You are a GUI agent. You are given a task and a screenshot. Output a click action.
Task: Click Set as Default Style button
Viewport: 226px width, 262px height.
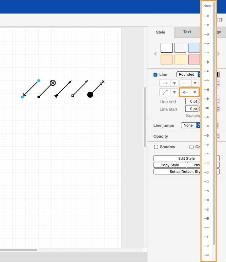point(187,172)
